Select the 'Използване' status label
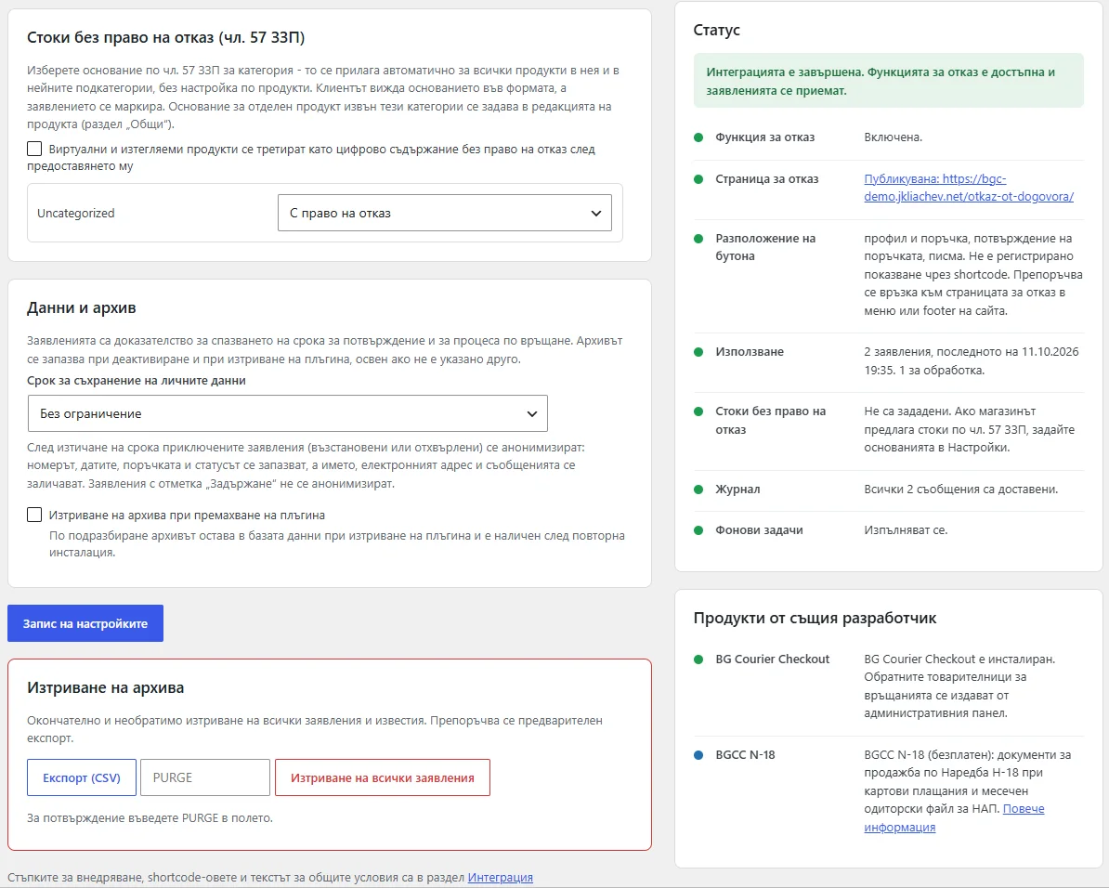 coord(750,352)
